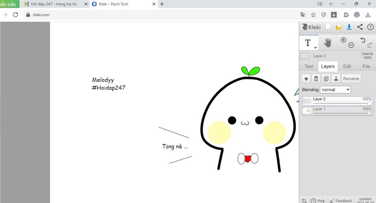The height and width of the screenshot is (203, 376).
Task: Select the Text tool
Action: [x=308, y=43]
